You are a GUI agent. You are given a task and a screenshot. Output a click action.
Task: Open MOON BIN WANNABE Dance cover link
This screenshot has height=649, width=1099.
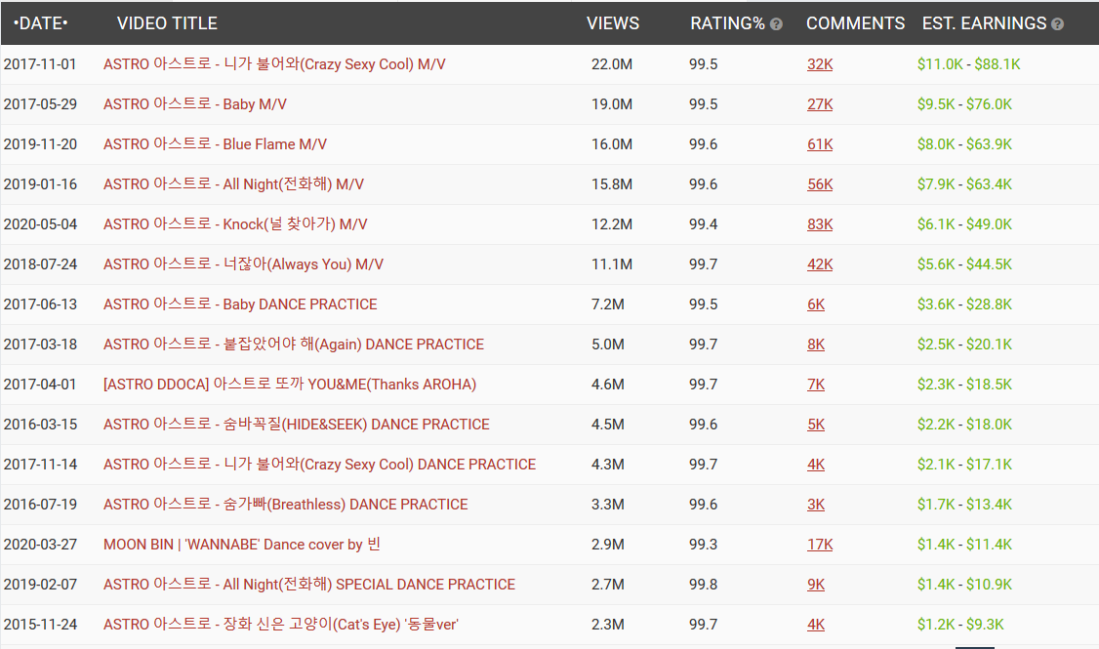click(x=242, y=544)
